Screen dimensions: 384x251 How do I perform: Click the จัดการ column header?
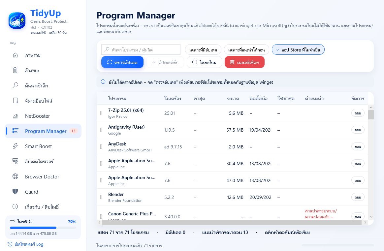[x=358, y=98]
